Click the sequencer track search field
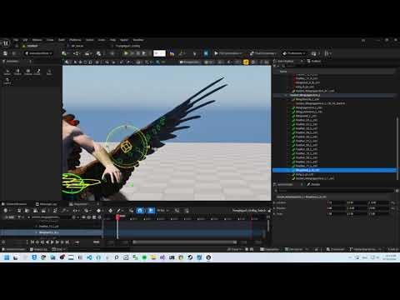400x300 pixels. (50, 217)
